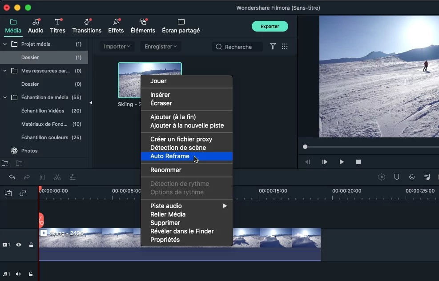The image size is (439, 281).
Task: Choose Ajouter à la nouvelle piste
Action: 187,125
